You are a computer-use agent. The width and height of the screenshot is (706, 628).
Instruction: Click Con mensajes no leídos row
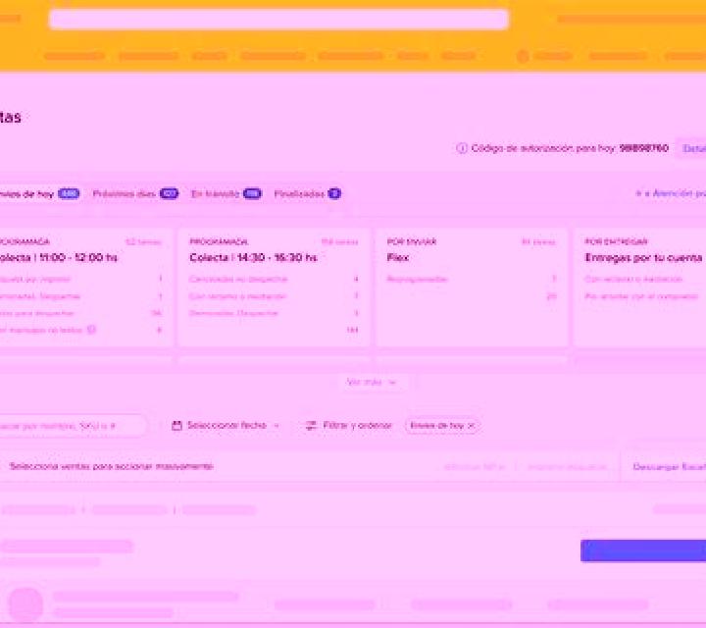tap(81, 330)
